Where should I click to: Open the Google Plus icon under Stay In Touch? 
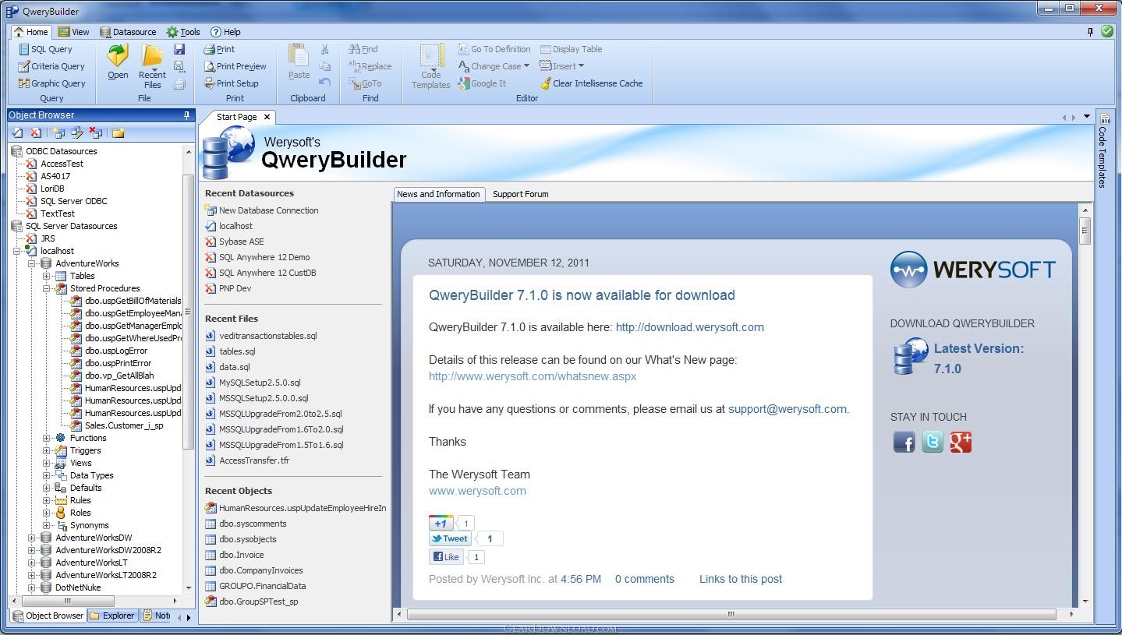click(961, 442)
